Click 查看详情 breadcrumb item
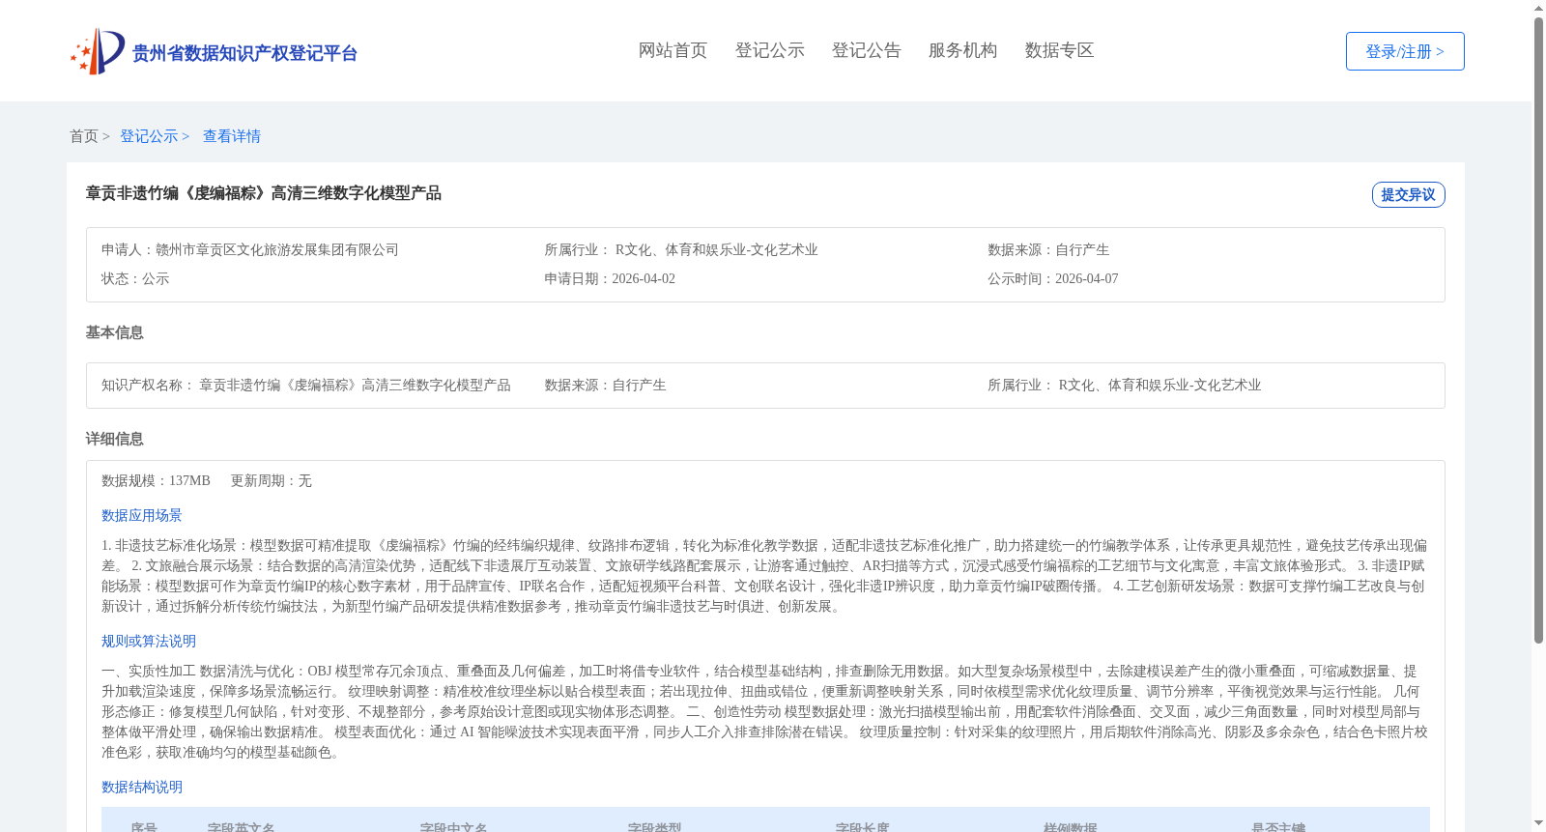1546x832 pixels. (x=232, y=136)
